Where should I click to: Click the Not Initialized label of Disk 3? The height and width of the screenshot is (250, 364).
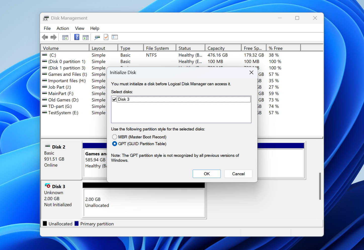58,205
